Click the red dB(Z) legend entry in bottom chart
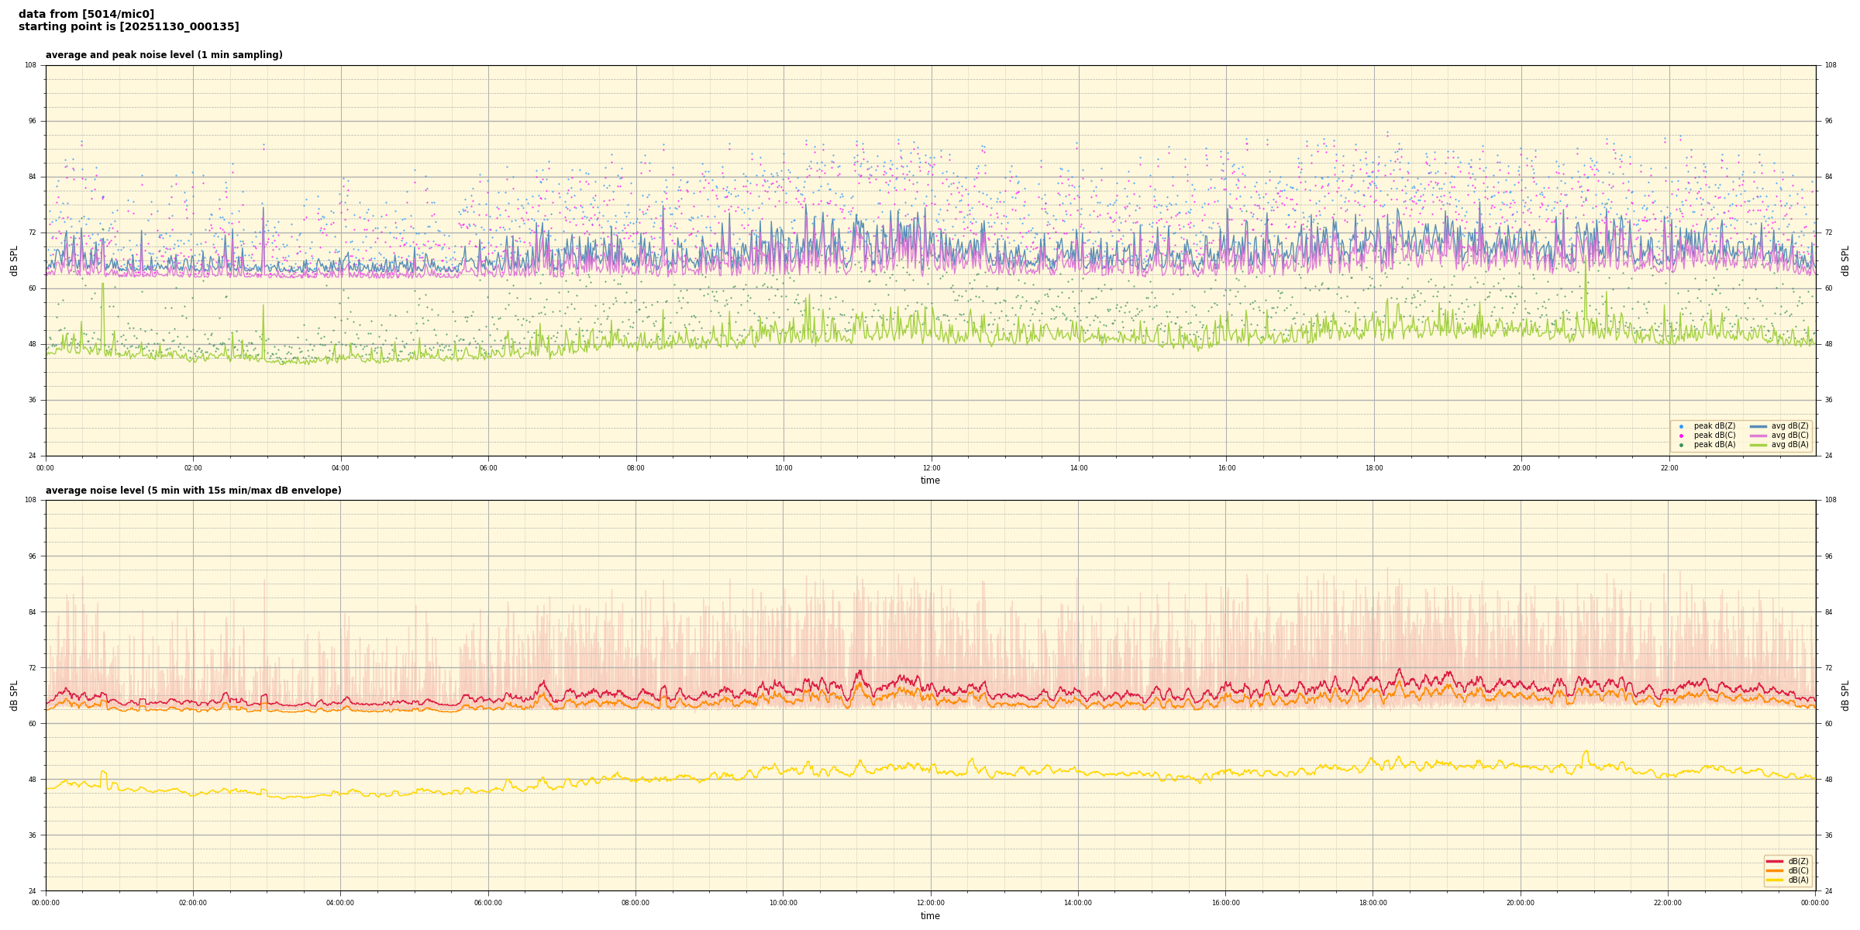This screenshot has height=930, width=1860. (1775, 861)
